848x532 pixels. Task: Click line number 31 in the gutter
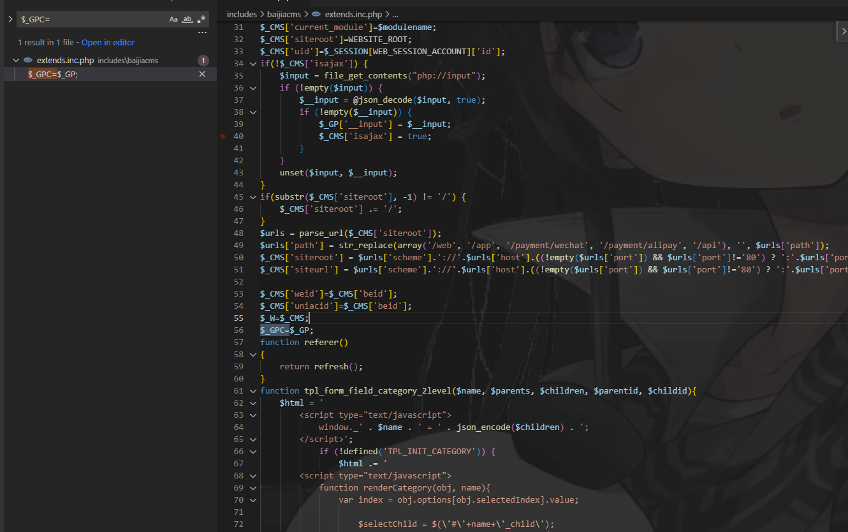tap(238, 27)
